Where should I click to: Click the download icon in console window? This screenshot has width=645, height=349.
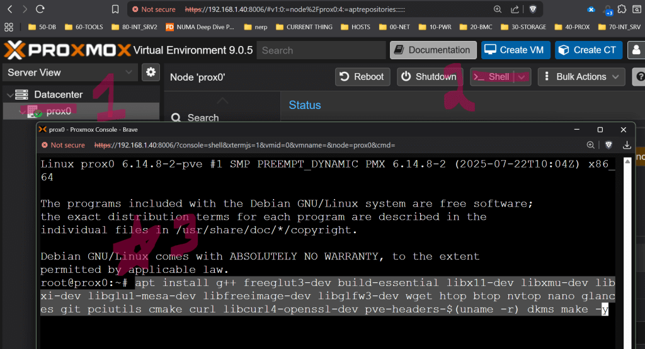click(627, 145)
